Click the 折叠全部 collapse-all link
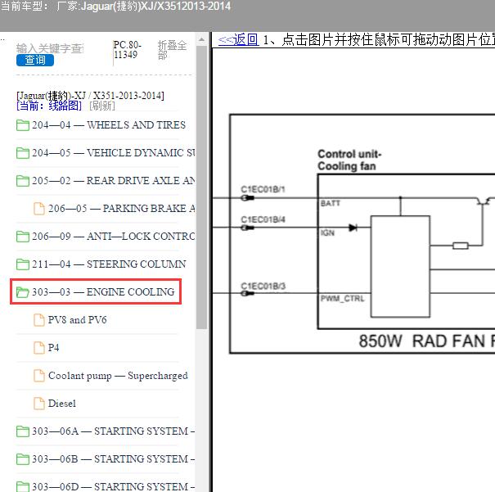Screen dimensions: 495x492 click(x=172, y=50)
